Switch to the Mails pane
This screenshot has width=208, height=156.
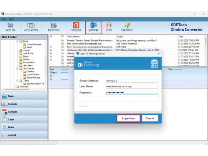pos(24,96)
